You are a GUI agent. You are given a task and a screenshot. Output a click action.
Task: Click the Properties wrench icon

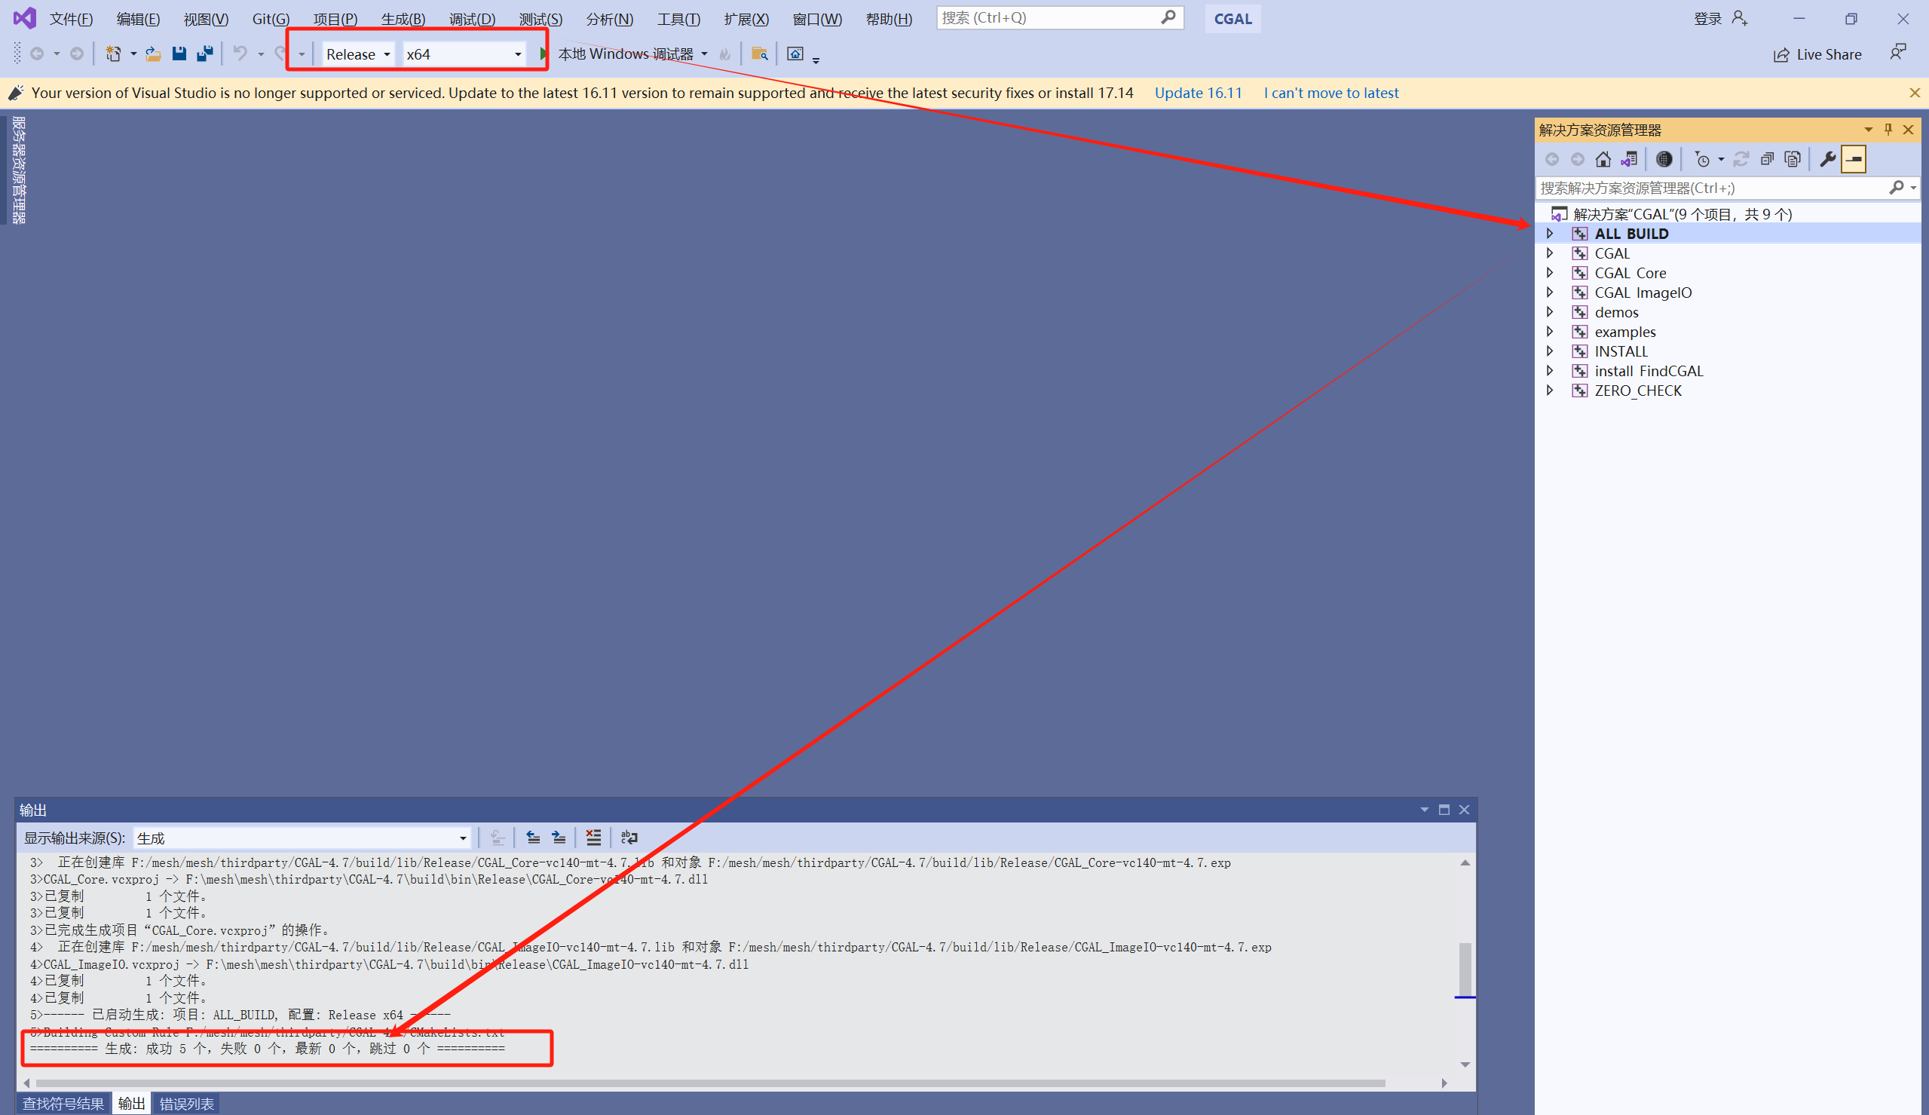1828,159
